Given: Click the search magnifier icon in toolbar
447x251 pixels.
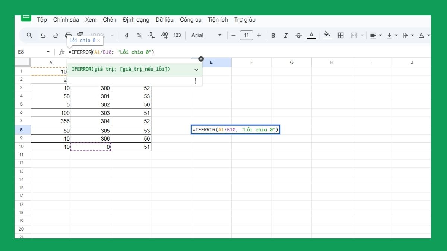Looking at the screenshot, I should pos(29,35).
